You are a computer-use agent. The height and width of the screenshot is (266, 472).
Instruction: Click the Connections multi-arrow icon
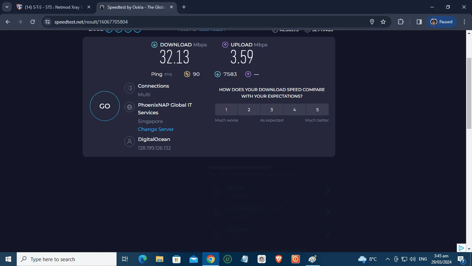coord(129,88)
